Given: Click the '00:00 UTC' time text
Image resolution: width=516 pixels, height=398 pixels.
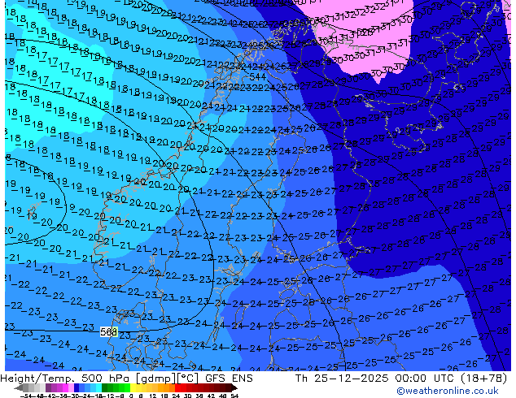Looking at the screenshot, I should tap(425, 379).
